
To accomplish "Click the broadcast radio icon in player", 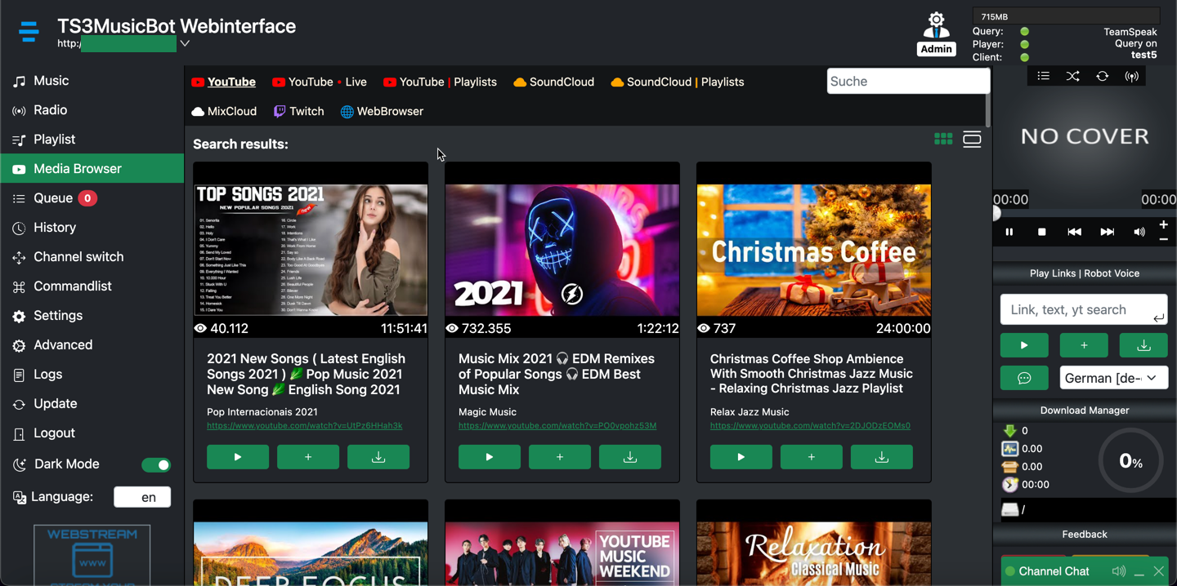I will click(1132, 76).
